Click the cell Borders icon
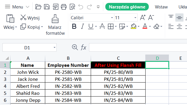 (x=111, y=26)
